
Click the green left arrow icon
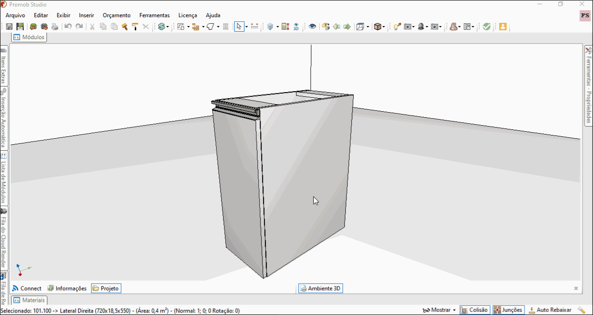[336, 27]
